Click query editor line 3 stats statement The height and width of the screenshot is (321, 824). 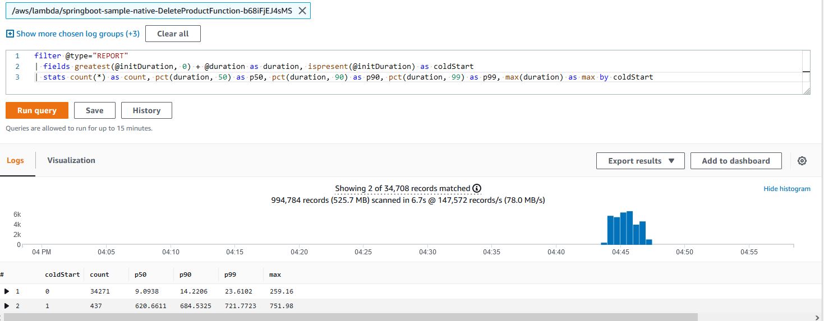(344, 77)
